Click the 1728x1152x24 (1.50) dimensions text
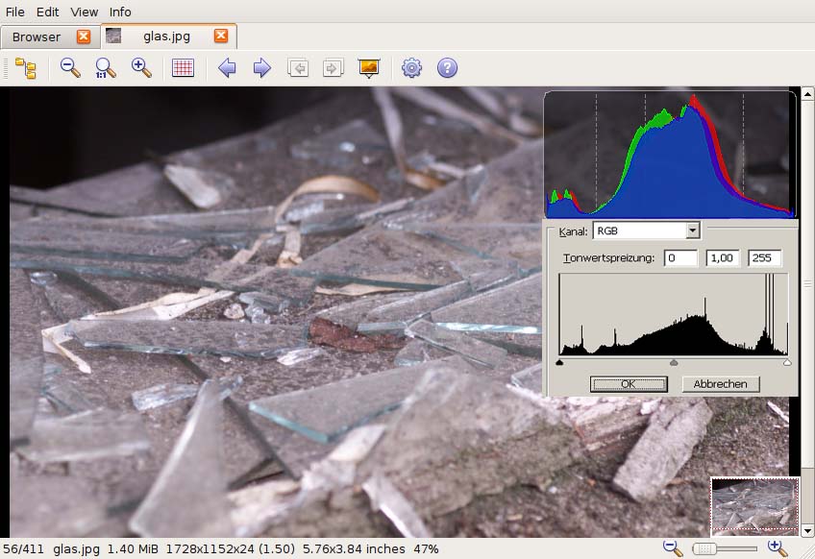This screenshot has height=559, width=815. (x=231, y=549)
